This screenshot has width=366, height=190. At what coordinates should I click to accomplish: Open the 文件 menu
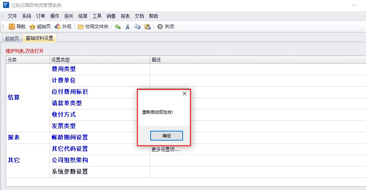click(13, 16)
